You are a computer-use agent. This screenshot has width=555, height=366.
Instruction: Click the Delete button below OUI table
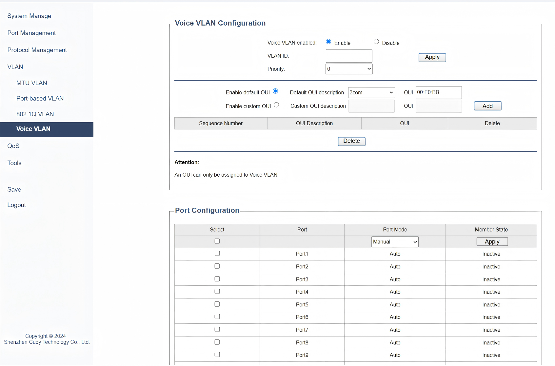click(351, 141)
